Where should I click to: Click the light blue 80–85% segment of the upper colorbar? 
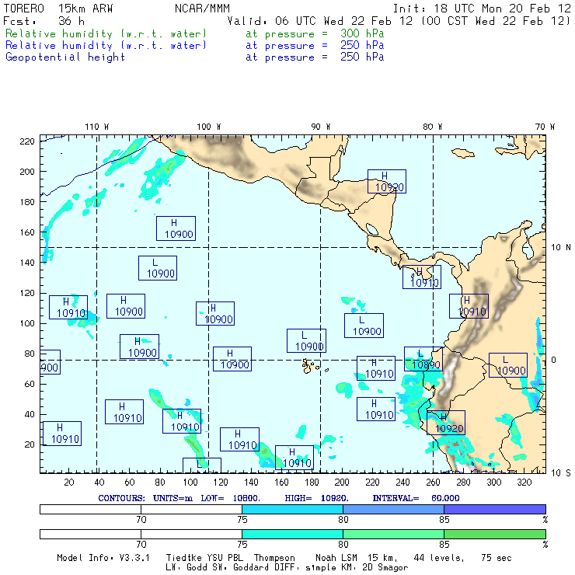coord(392,508)
